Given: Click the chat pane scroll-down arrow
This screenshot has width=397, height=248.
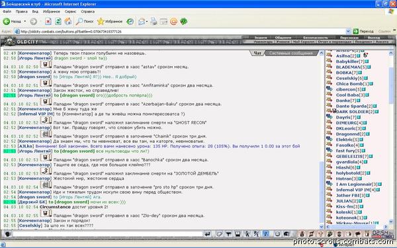Looking at the screenshot, I should [322, 227].
